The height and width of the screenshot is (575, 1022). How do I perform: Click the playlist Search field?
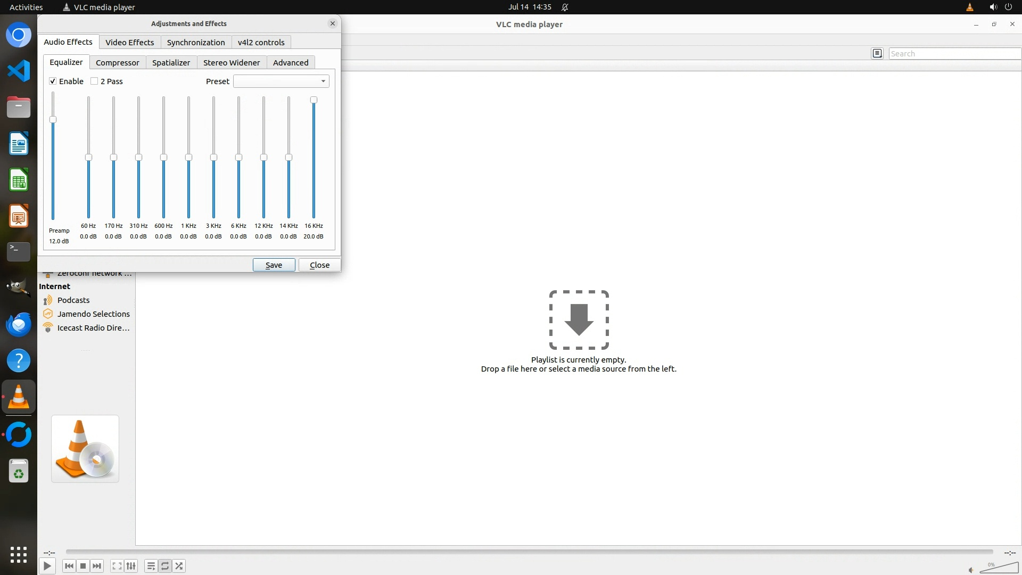click(953, 53)
